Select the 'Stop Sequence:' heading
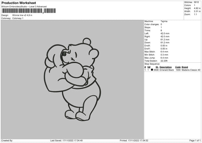 (x=152, y=64)
